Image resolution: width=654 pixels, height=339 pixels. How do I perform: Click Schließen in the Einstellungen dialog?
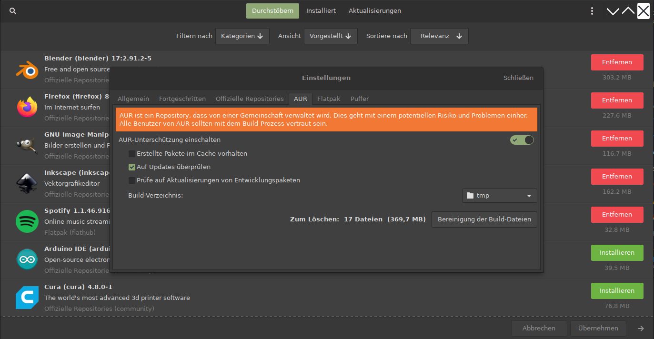click(518, 78)
